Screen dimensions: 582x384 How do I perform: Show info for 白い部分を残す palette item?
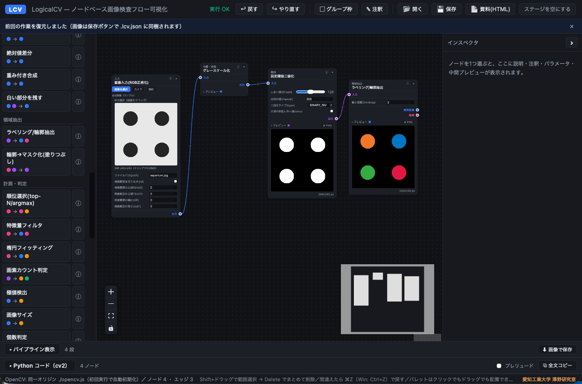(78, 102)
